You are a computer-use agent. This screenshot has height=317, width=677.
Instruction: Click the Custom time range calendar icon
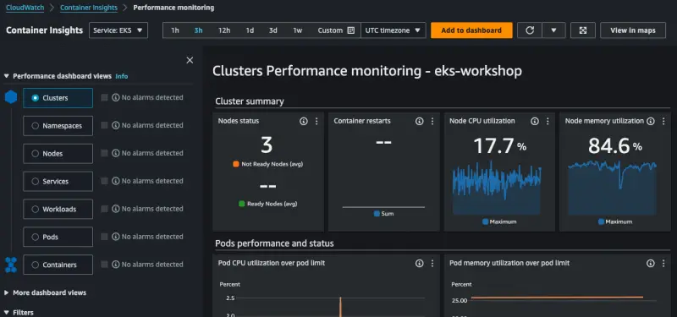click(x=351, y=30)
